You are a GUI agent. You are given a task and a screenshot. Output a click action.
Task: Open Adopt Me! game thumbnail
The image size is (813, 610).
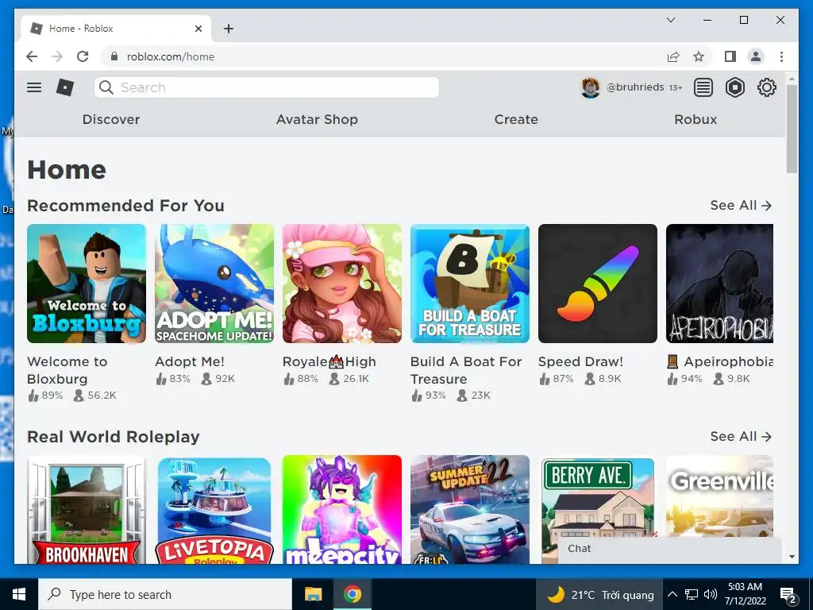[214, 284]
